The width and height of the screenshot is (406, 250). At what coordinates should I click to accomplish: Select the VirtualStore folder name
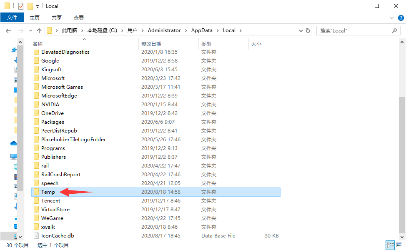[x=55, y=210]
